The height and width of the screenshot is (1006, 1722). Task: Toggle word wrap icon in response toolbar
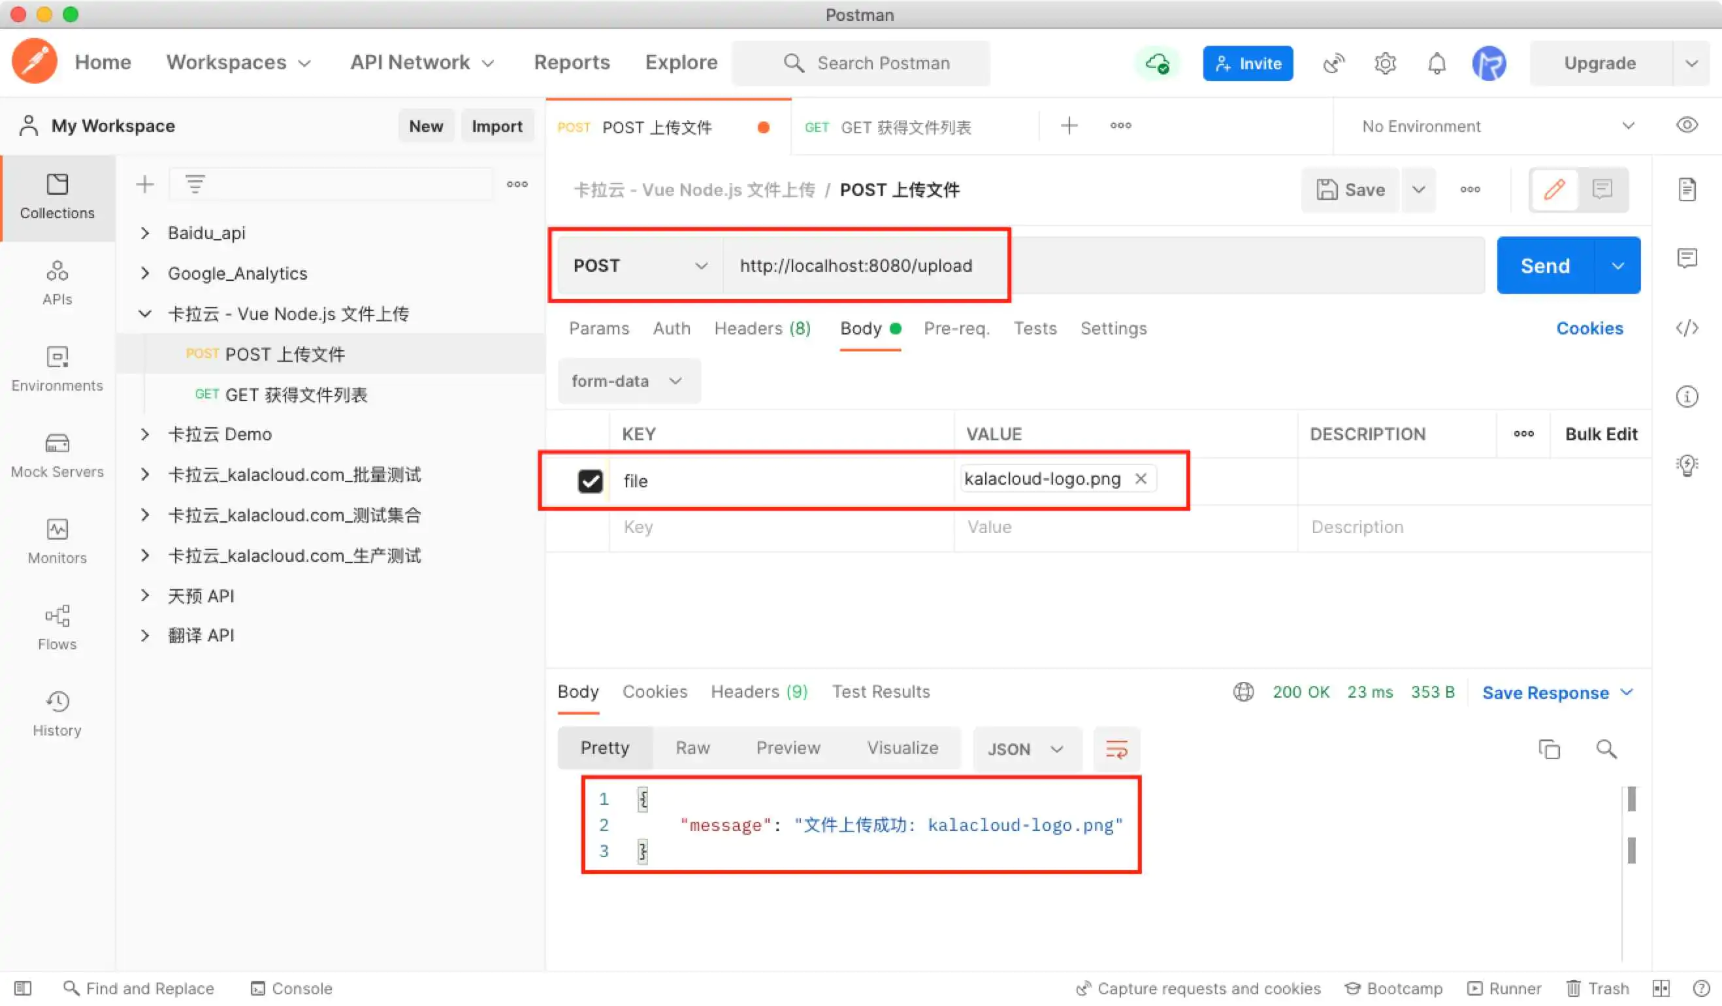click(1116, 749)
